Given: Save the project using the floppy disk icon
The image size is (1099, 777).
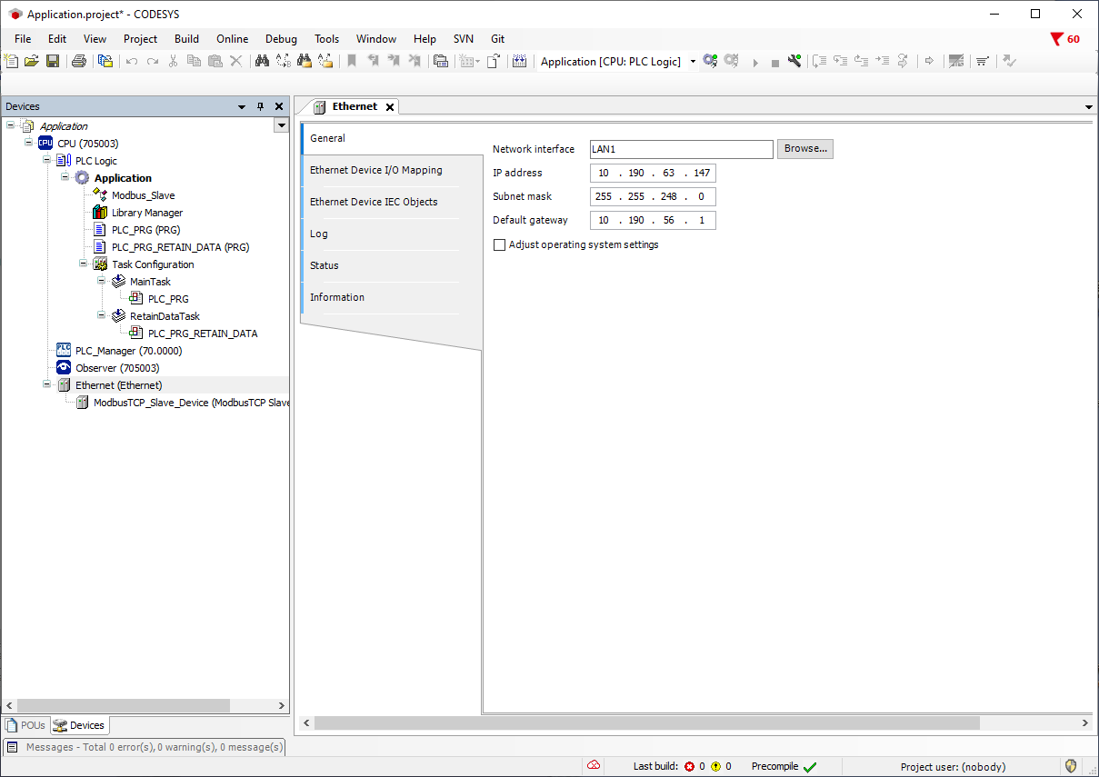Looking at the screenshot, I should [x=53, y=62].
